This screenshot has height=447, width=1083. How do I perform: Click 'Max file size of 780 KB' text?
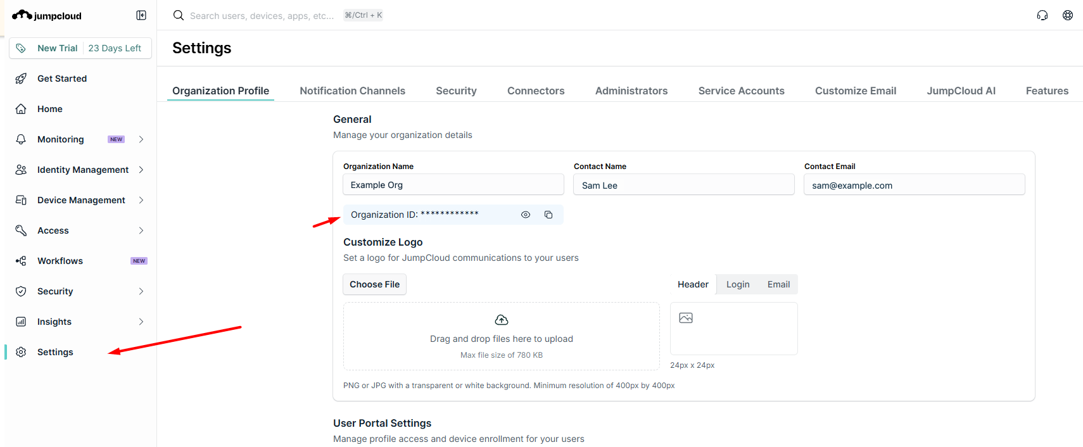click(x=502, y=355)
